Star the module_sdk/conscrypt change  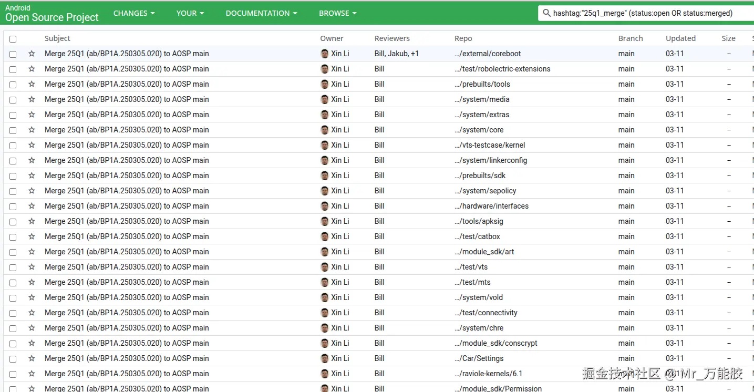point(32,343)
